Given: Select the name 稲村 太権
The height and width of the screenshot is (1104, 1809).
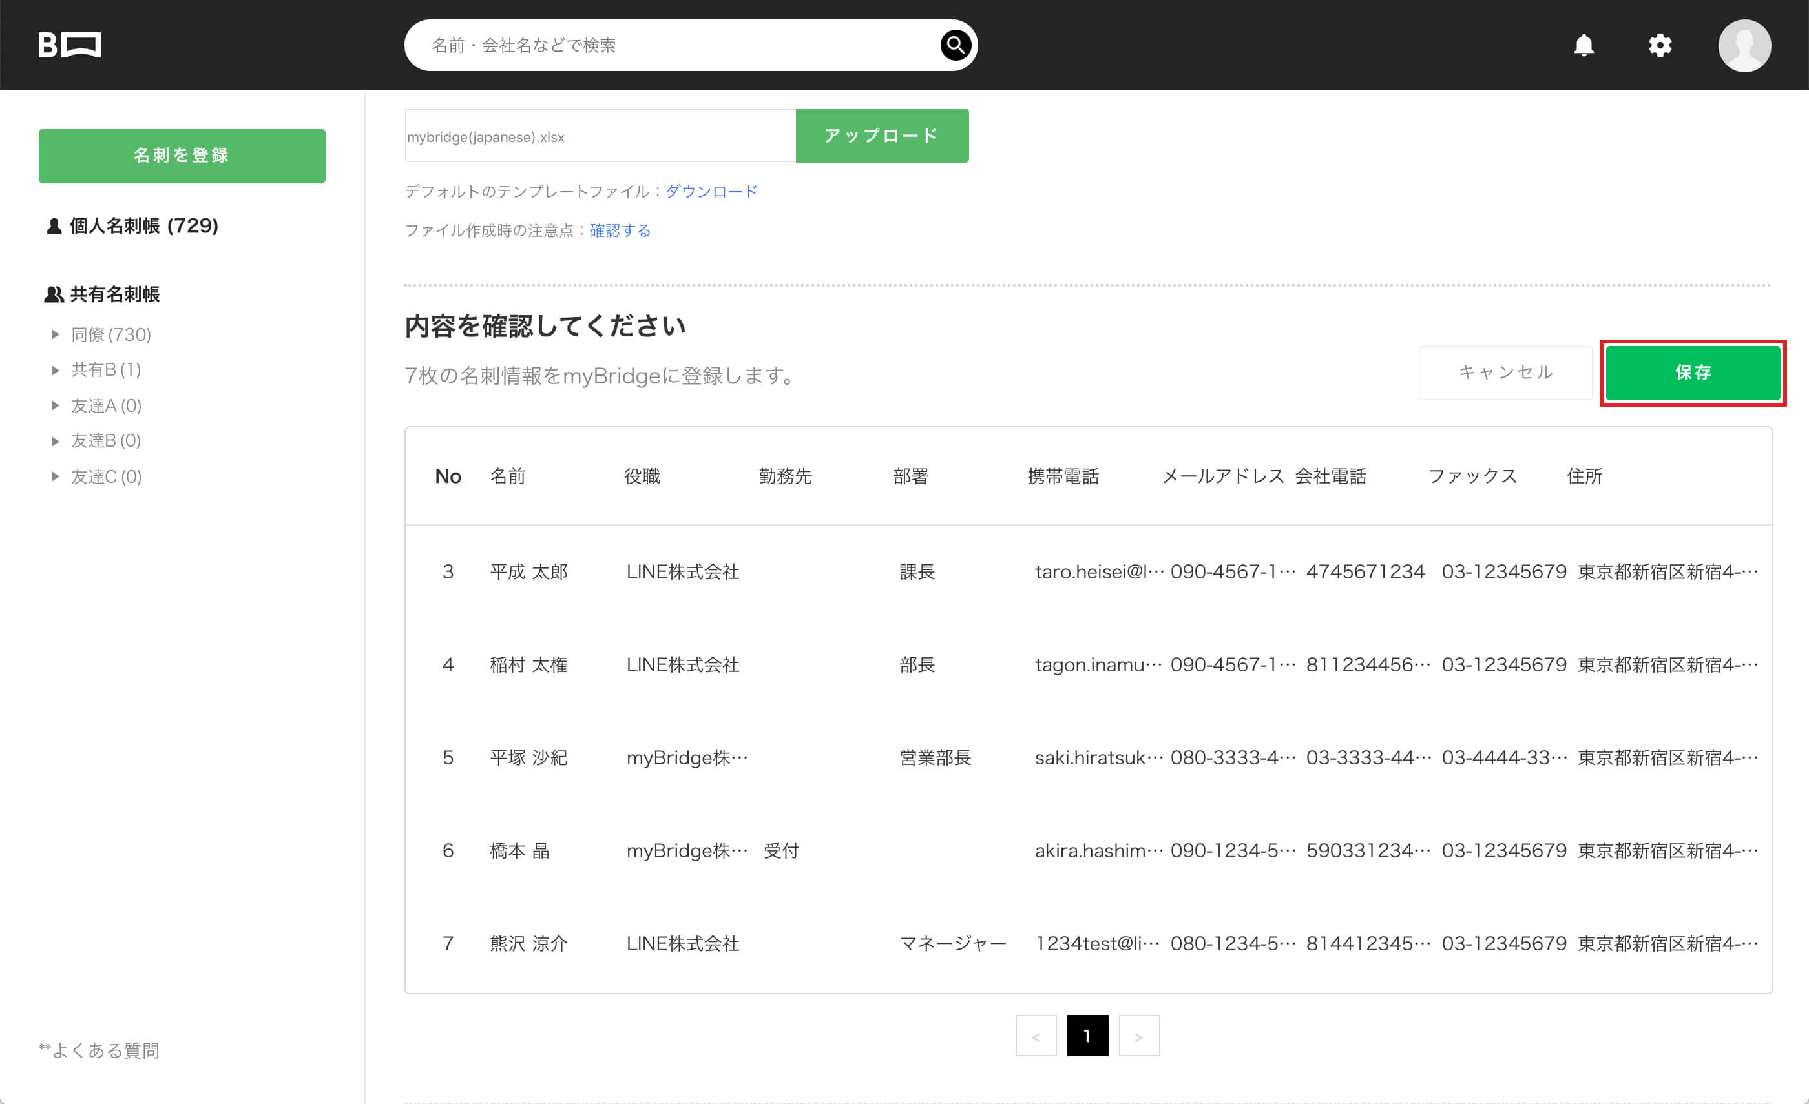Looking at the screenshot, I should [x=528, y=664].
